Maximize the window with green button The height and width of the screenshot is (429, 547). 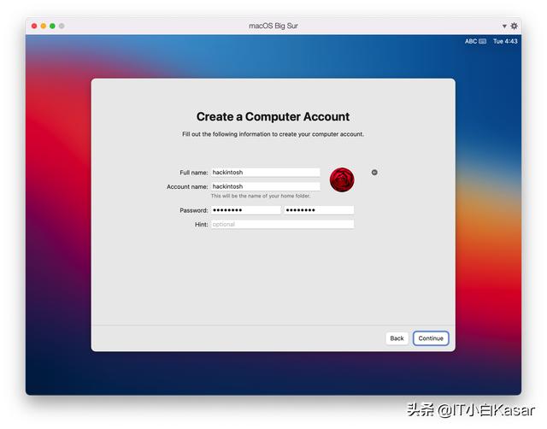[x=52, y=26]
